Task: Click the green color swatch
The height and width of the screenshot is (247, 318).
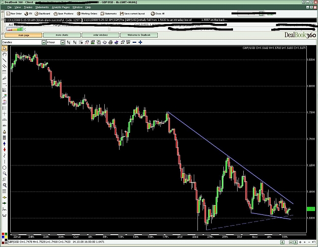Action: coord(6,234)
